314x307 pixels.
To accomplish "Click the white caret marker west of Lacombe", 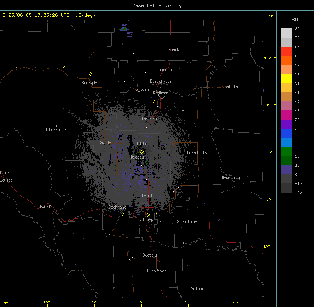I will (145, 72).
